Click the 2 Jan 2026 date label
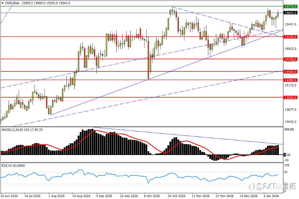 click(271, 196)
